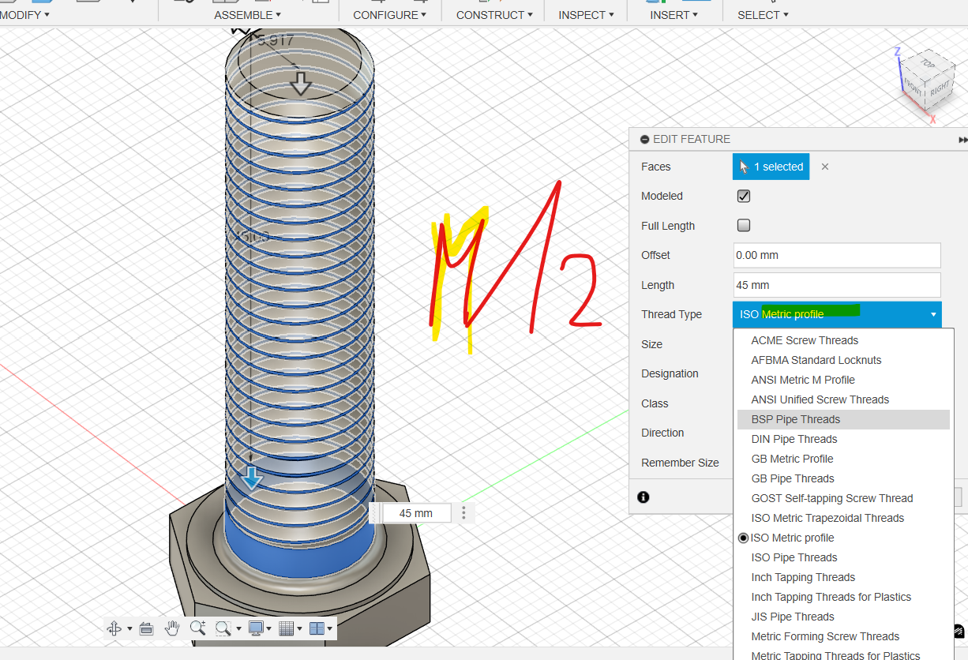Open Display Settings monitor icon
968x660 pixels.
click(256, 628)
